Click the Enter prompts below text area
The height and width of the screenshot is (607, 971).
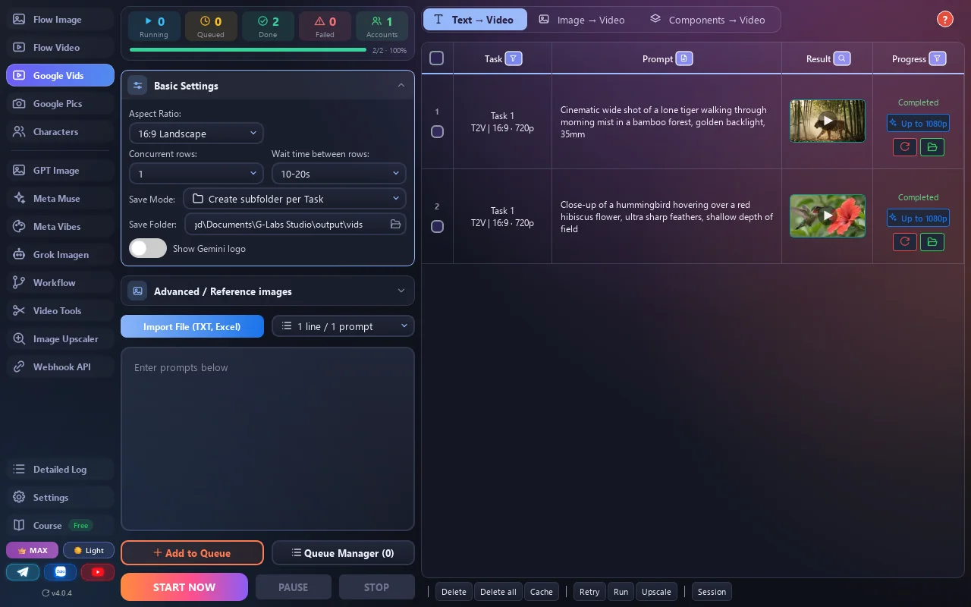coord(268,439)
